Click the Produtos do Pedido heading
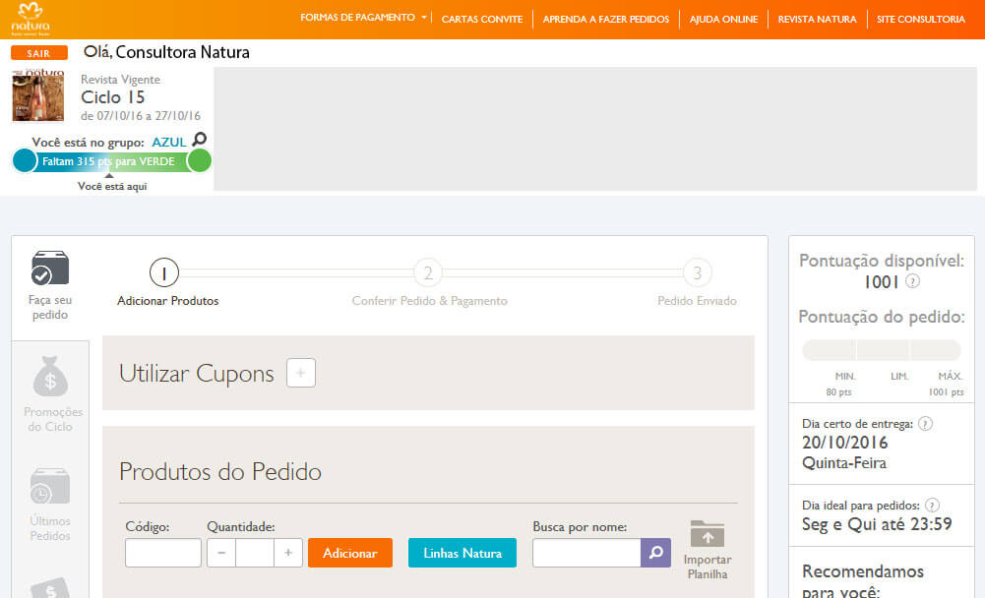 point(220,472)
